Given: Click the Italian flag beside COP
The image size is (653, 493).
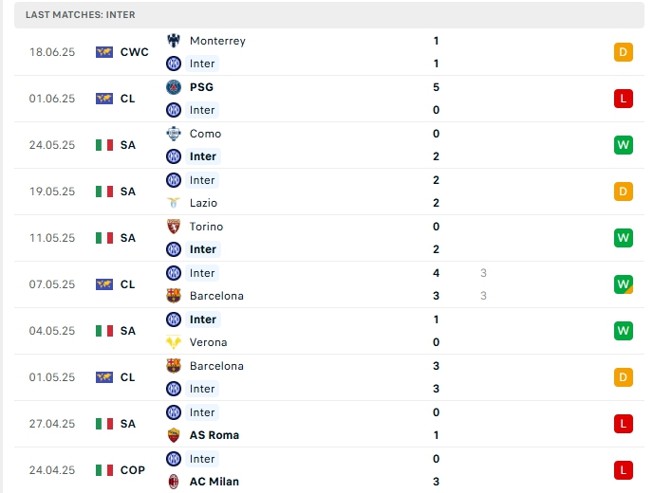Looking at the screenshot, I should click(104, 470).
